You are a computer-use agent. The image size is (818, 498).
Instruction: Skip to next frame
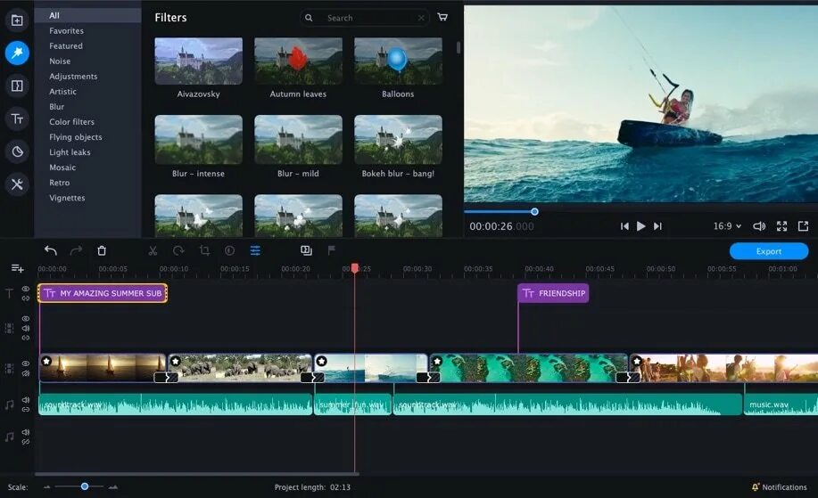(x=657, y=226)
